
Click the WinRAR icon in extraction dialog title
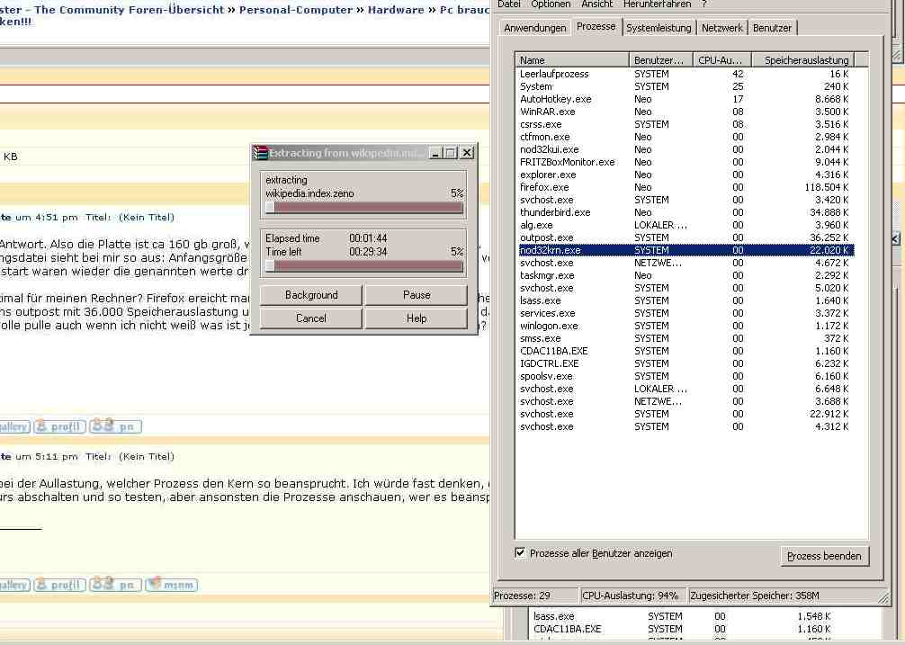(x=260, y=153)
